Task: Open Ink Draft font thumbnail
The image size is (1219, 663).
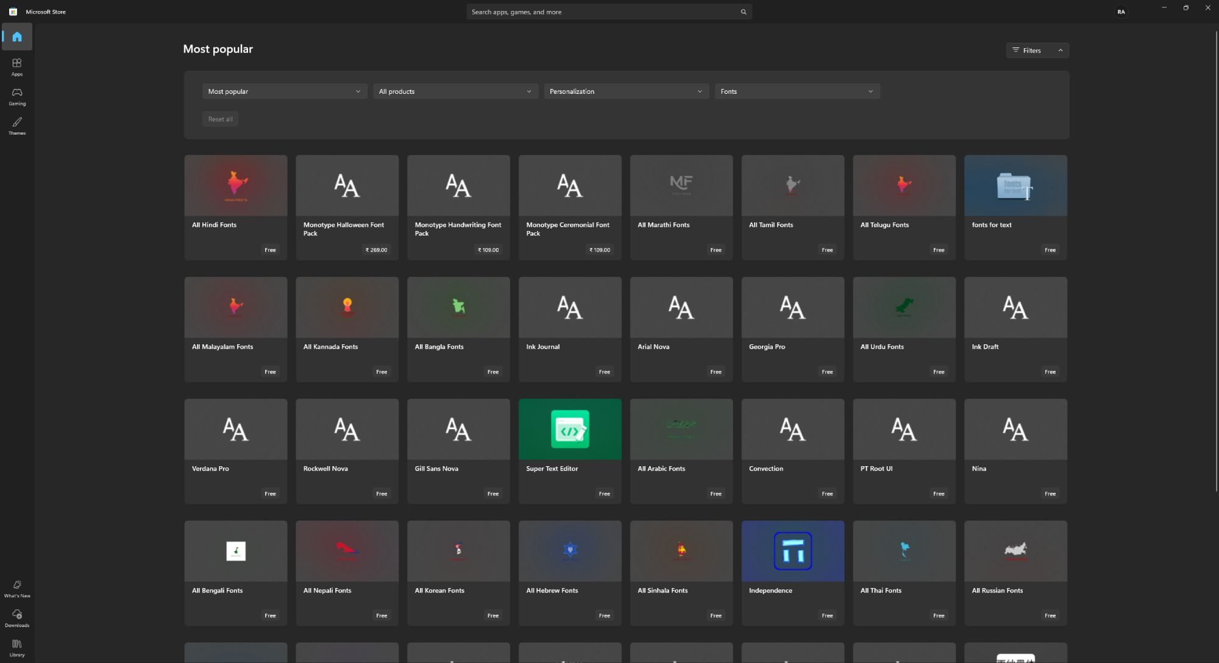Action: click(x=1015, y=307)
